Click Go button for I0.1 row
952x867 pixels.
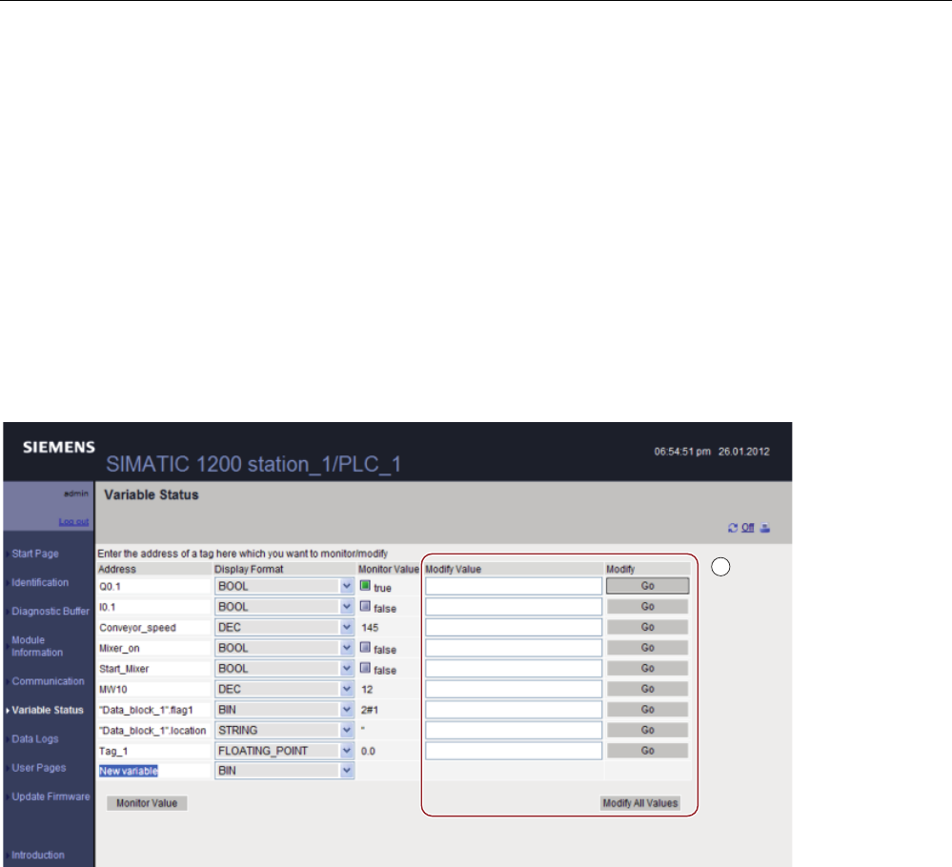(x=648, y=607)
